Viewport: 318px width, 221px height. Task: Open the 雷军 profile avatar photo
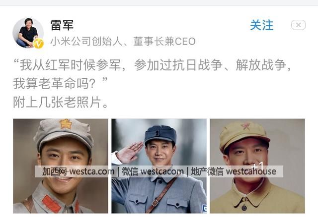[28, 33]
